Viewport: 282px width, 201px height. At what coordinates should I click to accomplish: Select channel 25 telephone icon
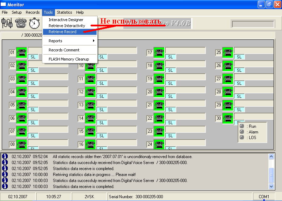pos(228,52)
